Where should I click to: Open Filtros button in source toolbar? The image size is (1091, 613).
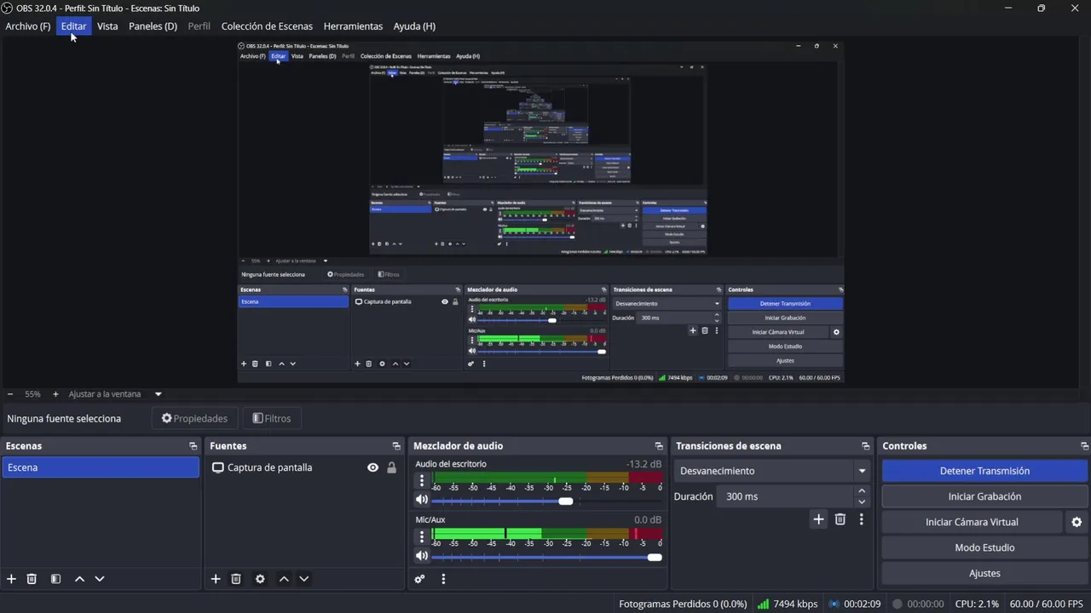pos(272,418)
